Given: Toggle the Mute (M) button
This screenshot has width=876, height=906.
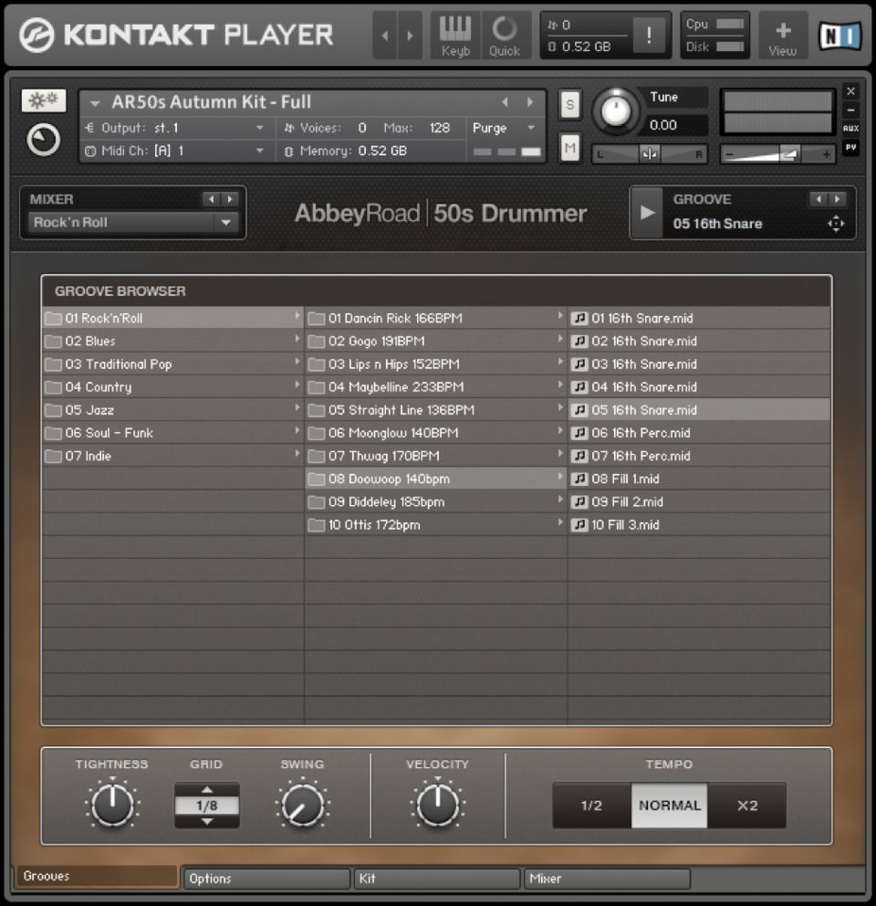Looking at the screenshot, I should click(570, 147).
